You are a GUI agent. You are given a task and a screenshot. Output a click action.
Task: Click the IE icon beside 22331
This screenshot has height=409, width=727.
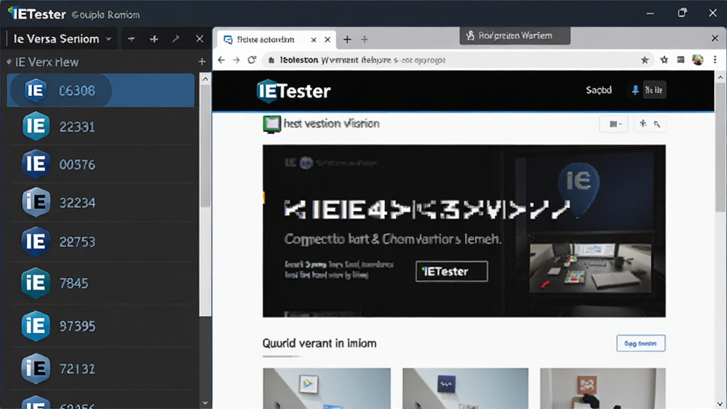click(35, 126)
